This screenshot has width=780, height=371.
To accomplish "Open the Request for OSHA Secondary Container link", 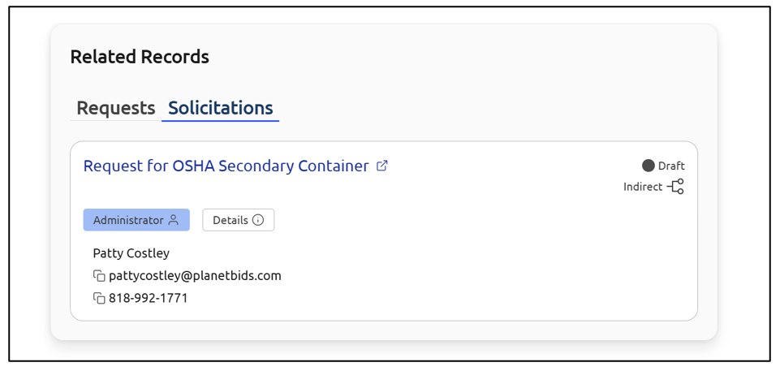I will click(x=226, y=166).
